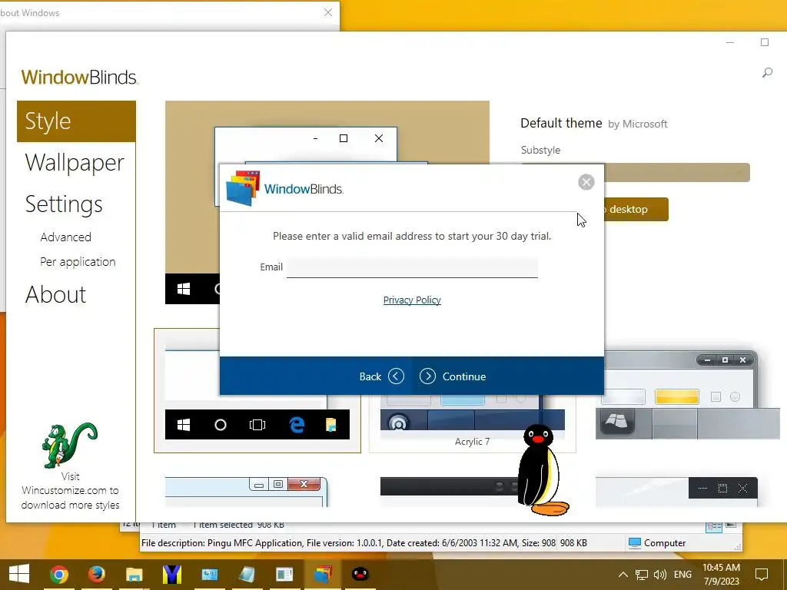
Task: Open the Wallpaper section
Action: tap(75, 163)
